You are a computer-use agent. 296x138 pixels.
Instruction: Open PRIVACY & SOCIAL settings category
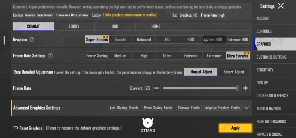(275, 134)
